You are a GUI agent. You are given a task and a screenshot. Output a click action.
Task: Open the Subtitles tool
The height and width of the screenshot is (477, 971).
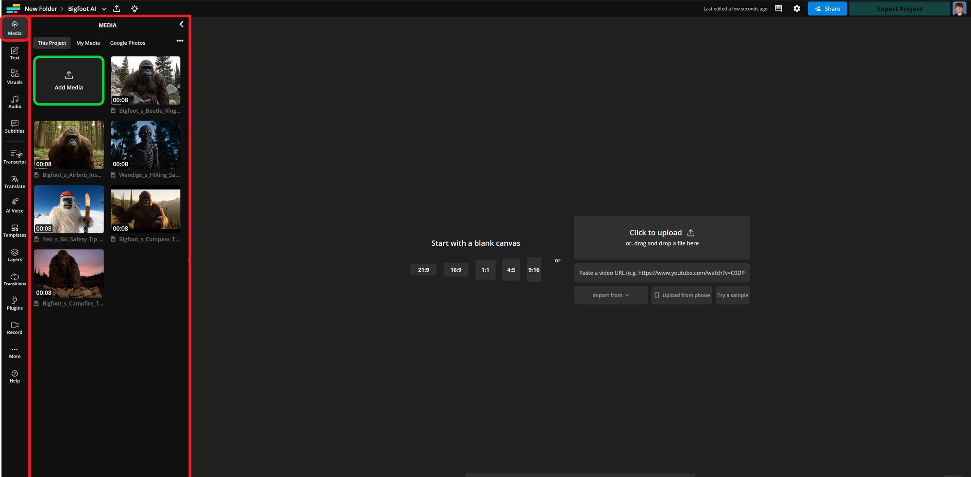(x=14, y=127)
